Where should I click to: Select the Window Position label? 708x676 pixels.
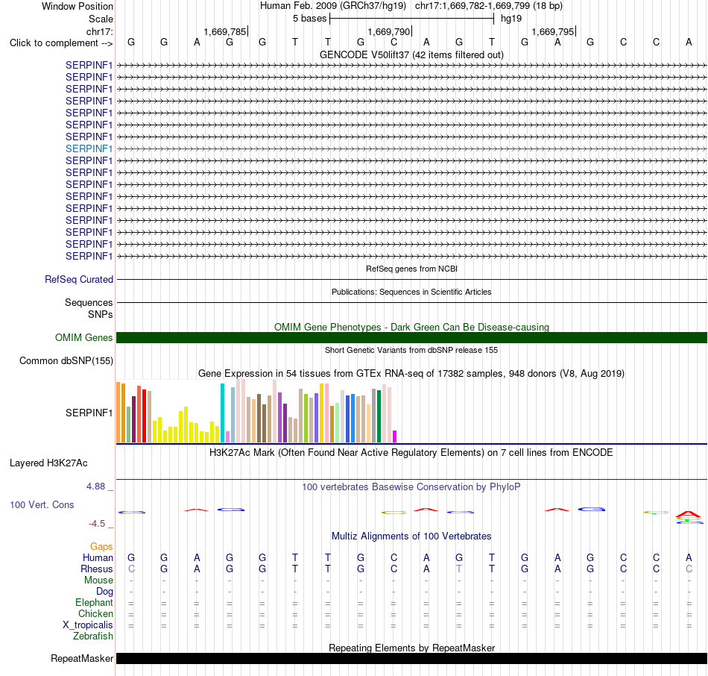(78, 6)
